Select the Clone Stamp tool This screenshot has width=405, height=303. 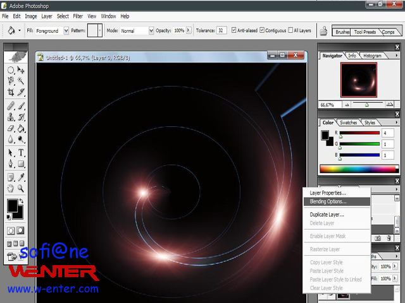pos(11,117)
